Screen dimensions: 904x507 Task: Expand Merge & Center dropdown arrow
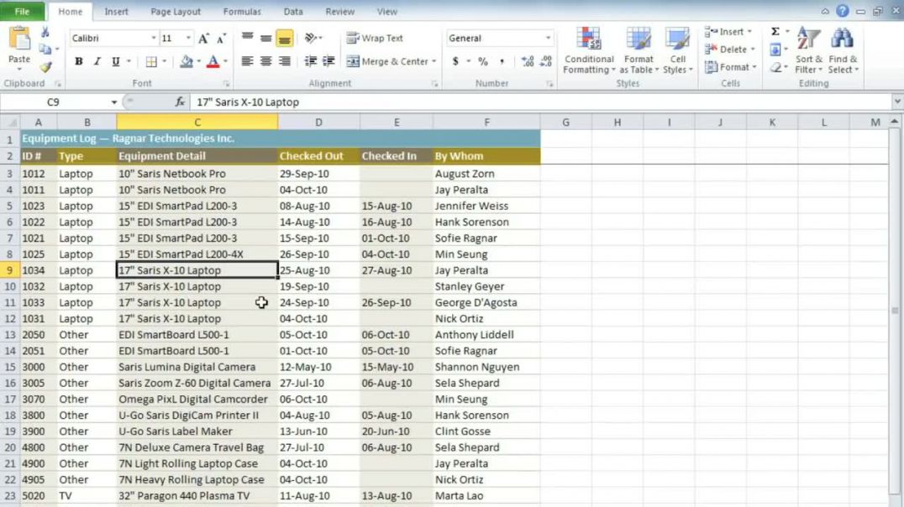pyautogui.click(x=434, y=61)
